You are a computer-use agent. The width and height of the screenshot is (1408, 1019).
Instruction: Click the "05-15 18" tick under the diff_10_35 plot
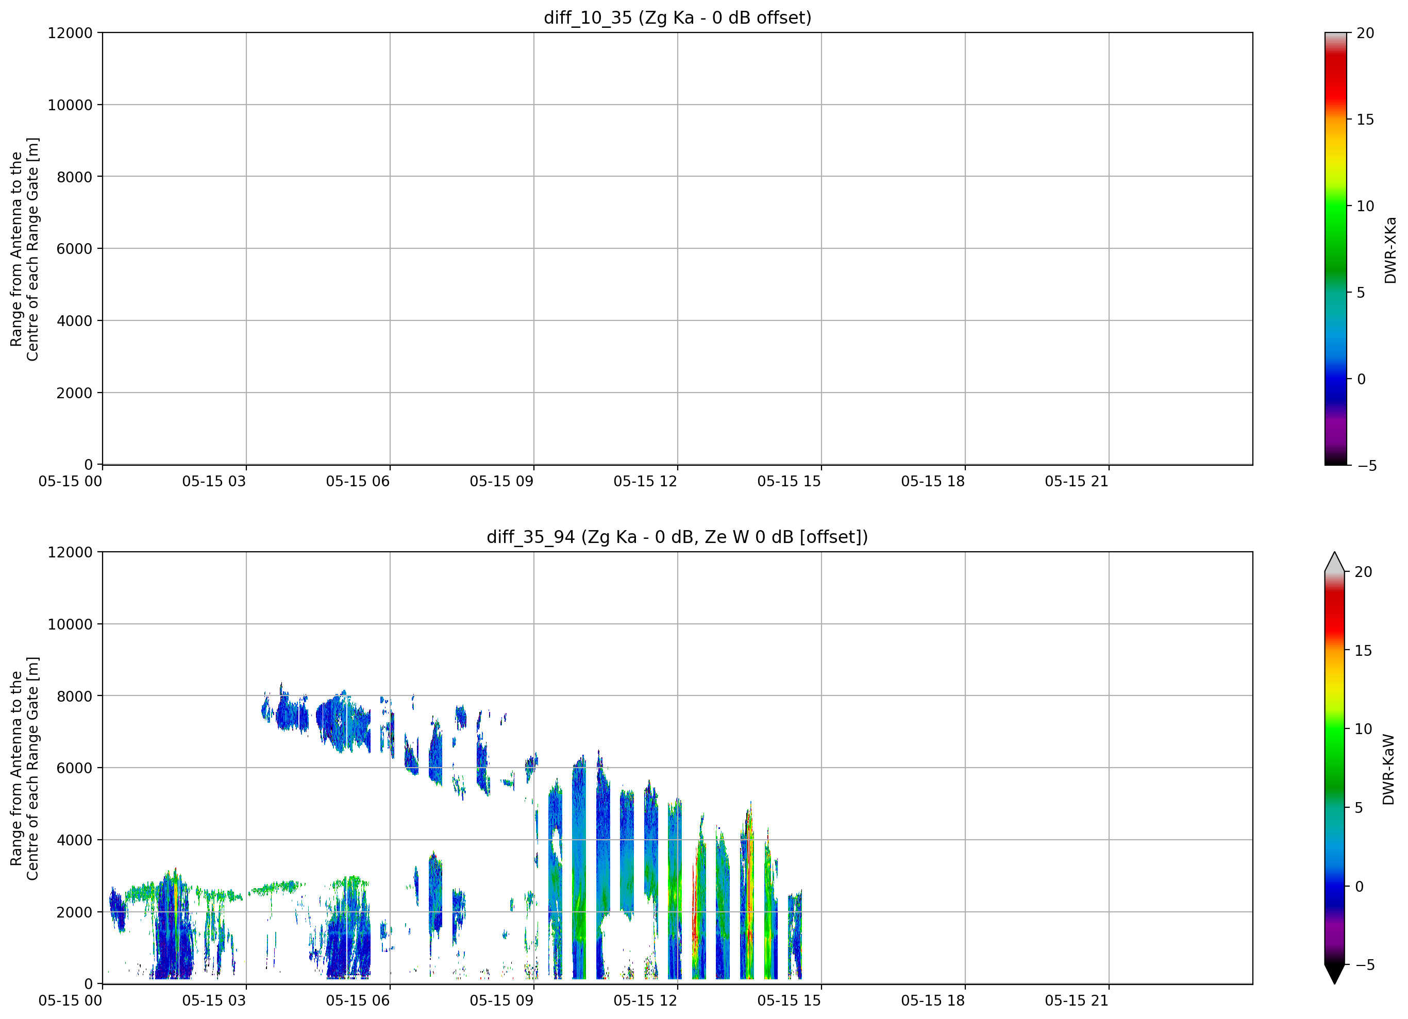(933, 482)
